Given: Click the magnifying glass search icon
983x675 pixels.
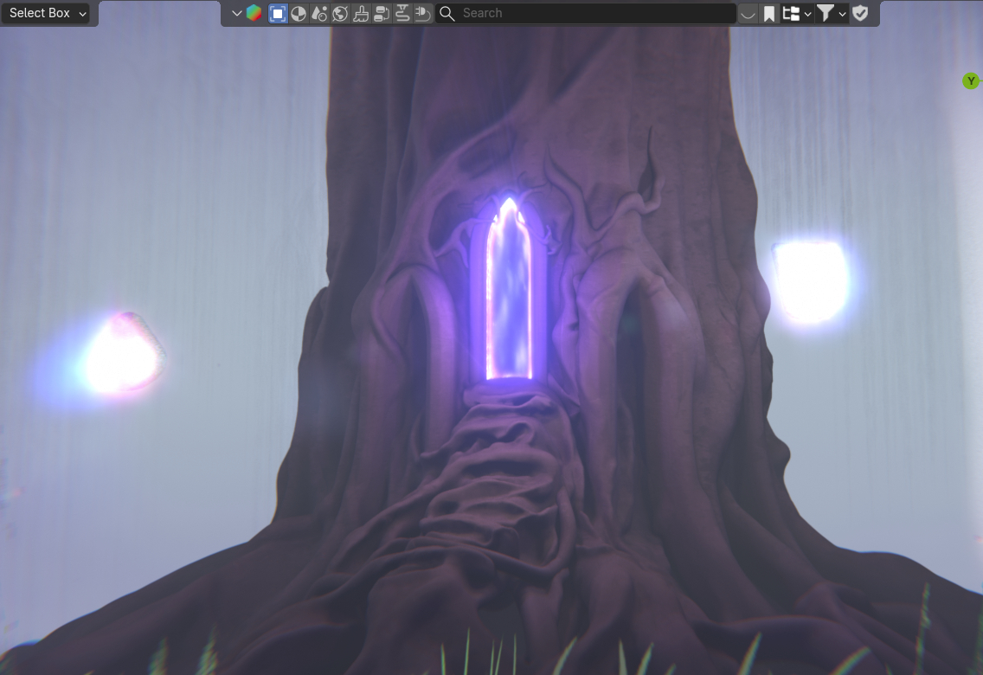Looking at the screenshot, I should 447,13.
